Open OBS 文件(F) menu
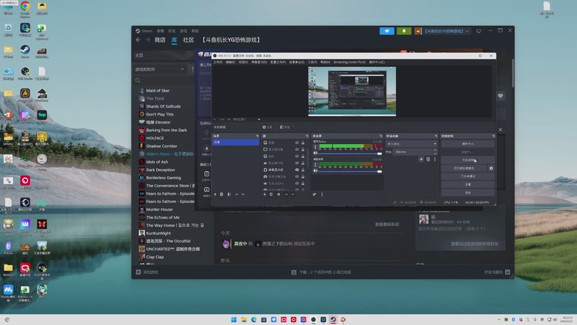The width and height of the screenshot is (577, 325). coord(218,62)
